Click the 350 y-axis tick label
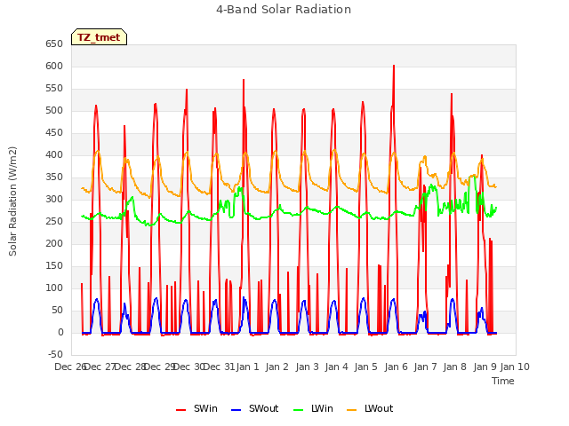Viewport: 569px width, 426px height. (54, 177)
